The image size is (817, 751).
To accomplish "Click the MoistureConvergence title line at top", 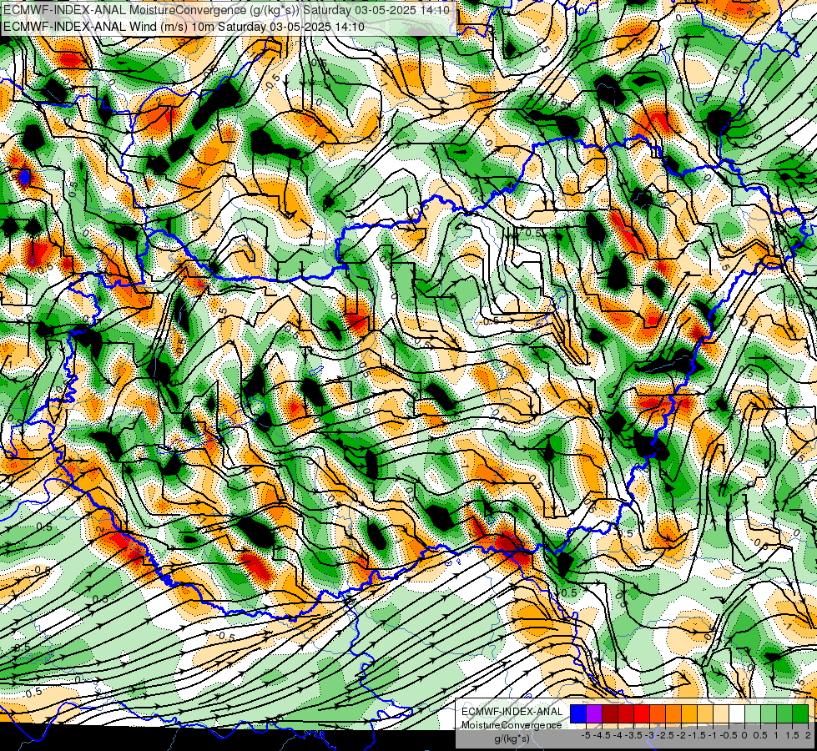I will pos(225,10).
